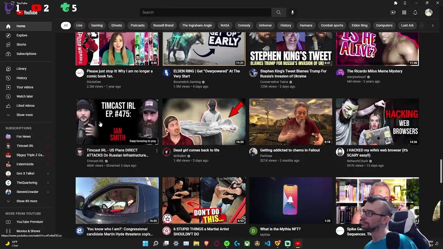Select the Elden Ring filter chip
The image size is (443, 249).
coord(360,25)
